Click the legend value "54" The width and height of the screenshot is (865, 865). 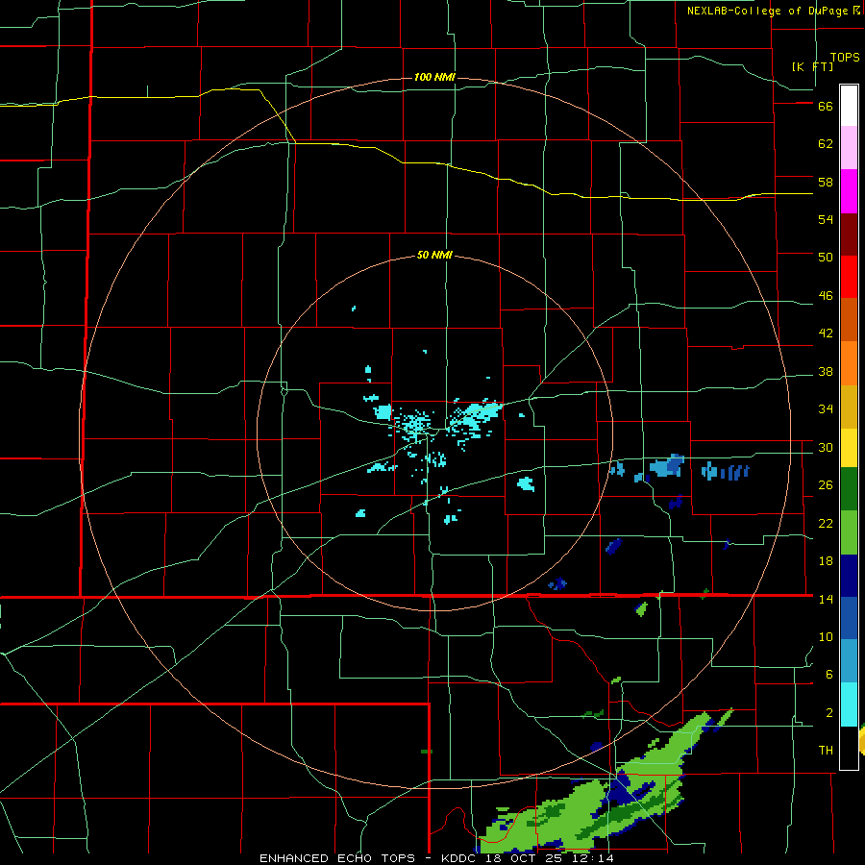(826, 219)
